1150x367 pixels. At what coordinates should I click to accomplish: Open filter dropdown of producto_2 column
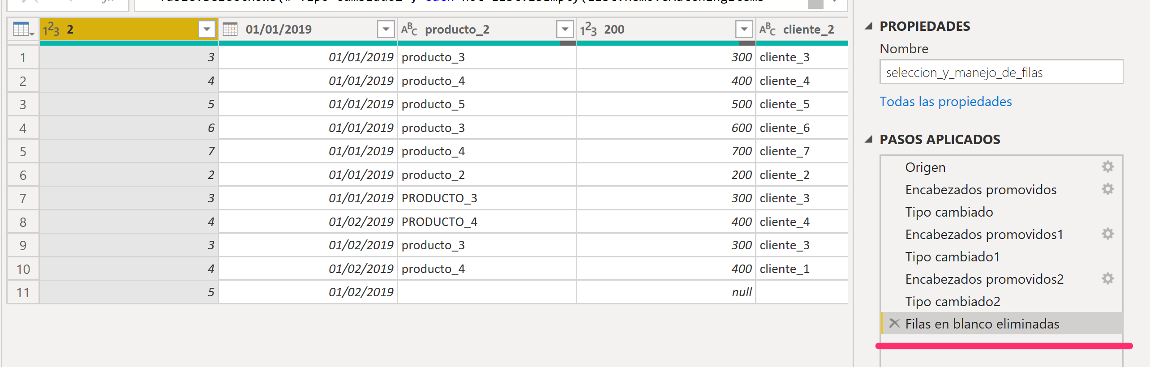[x=565, y=30]
